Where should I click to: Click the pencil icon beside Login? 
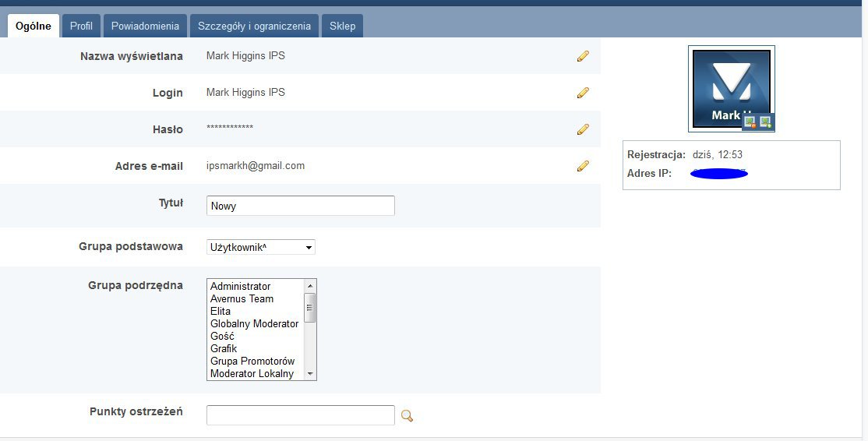583,93
